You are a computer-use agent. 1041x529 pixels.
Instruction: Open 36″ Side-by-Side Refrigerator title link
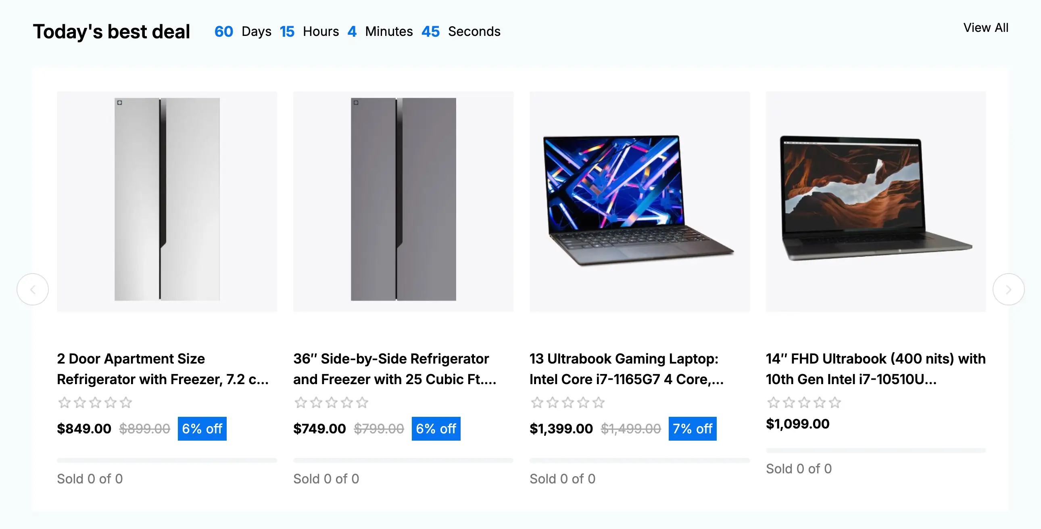pos(395,369)
